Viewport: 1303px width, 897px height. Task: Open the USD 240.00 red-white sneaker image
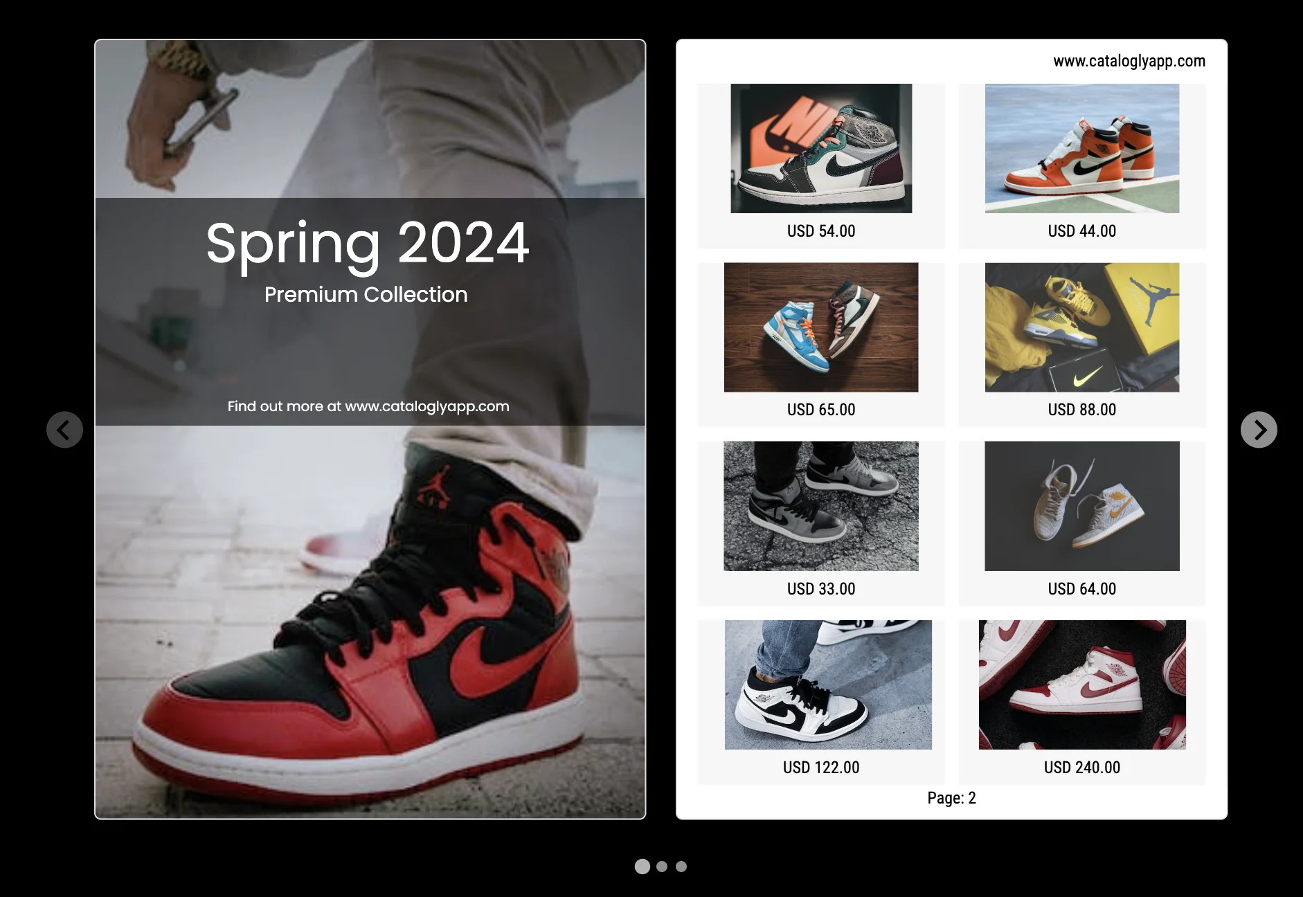tap(1082, 685)
